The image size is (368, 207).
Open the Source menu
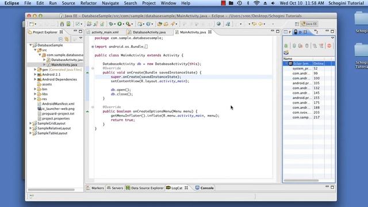(68, 3)
